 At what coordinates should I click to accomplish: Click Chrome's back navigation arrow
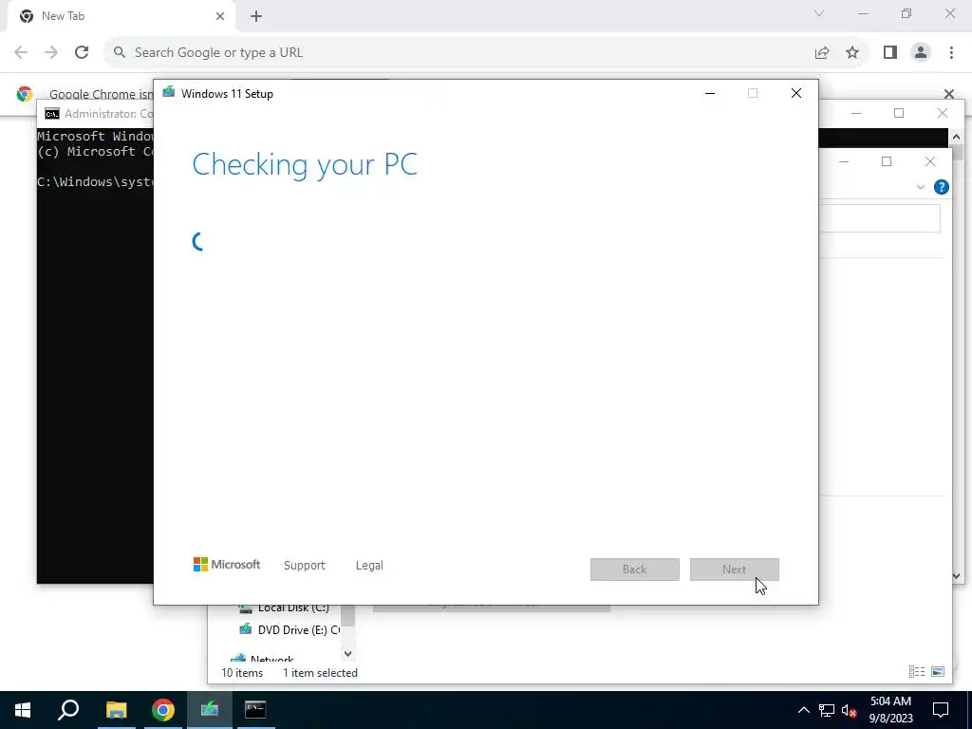tap(21, 53)
